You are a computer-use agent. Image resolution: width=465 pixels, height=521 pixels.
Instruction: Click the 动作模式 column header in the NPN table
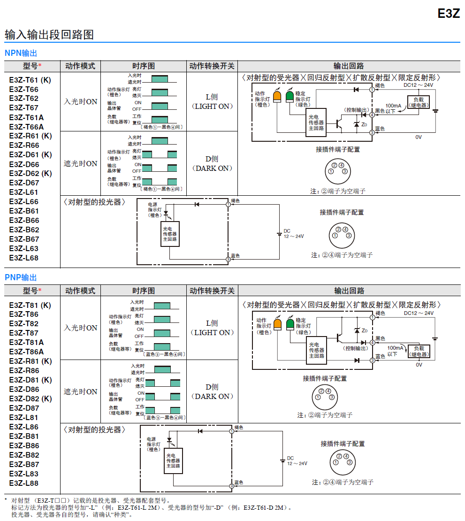(80, 66)
